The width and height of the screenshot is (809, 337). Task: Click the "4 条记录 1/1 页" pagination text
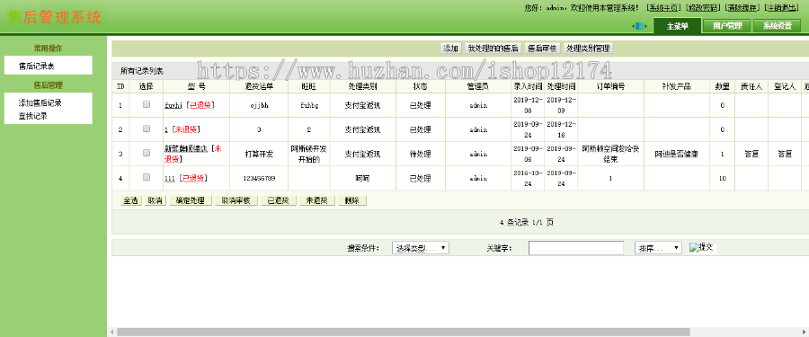527,223
